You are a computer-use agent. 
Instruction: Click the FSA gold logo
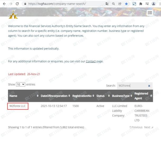[13, 15]
